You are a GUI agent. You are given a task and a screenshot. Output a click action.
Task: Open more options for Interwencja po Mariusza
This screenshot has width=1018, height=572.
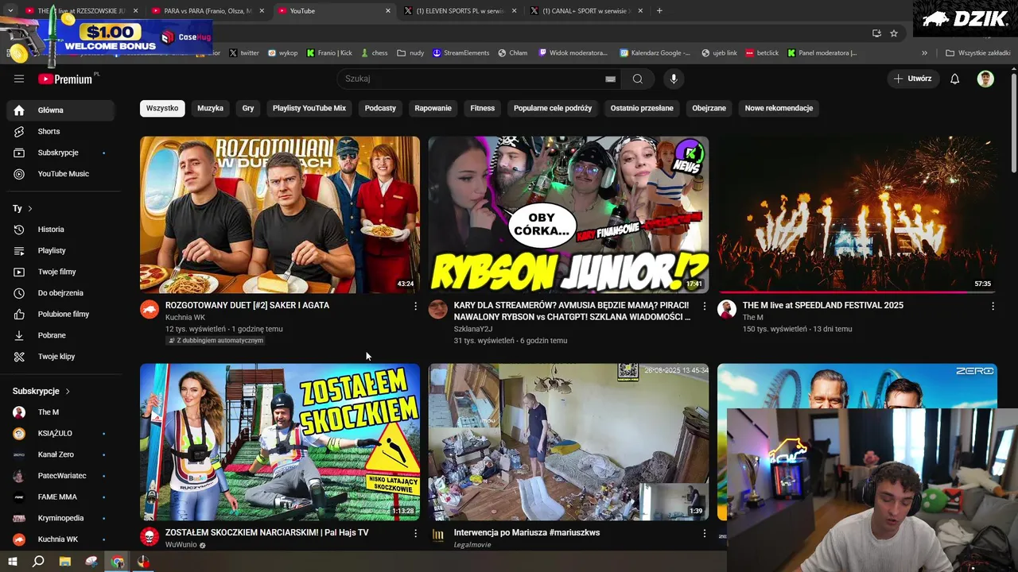click(x=704, y=533)
